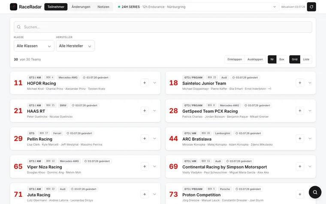Screen dimensions: 326x204
Task: Add Juta Racing with plus icon
Action: click(145, 194)
